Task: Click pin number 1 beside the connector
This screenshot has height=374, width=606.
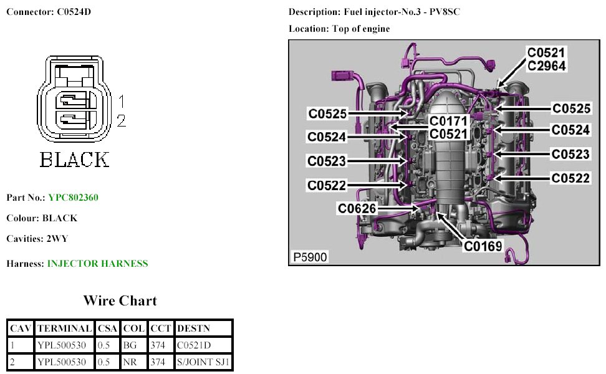Action: click(122, 102)
